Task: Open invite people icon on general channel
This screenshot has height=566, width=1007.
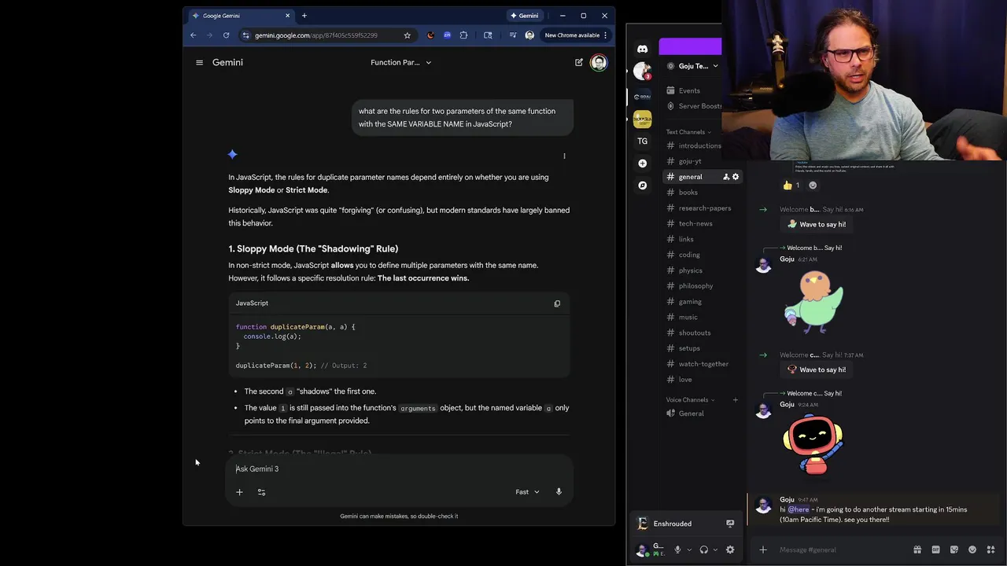Action: pos(726,177)
